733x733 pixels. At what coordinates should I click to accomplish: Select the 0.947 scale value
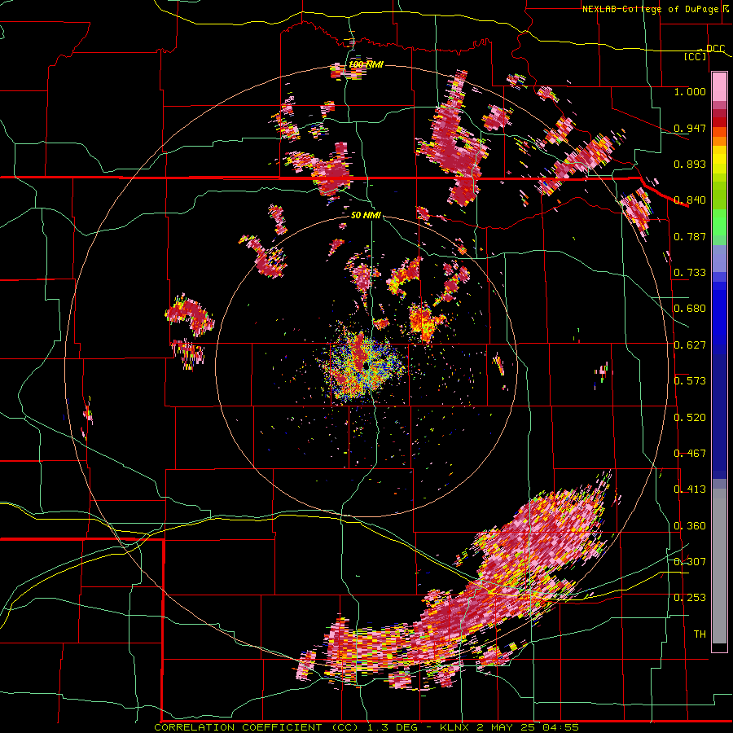(x=690, y=128)
